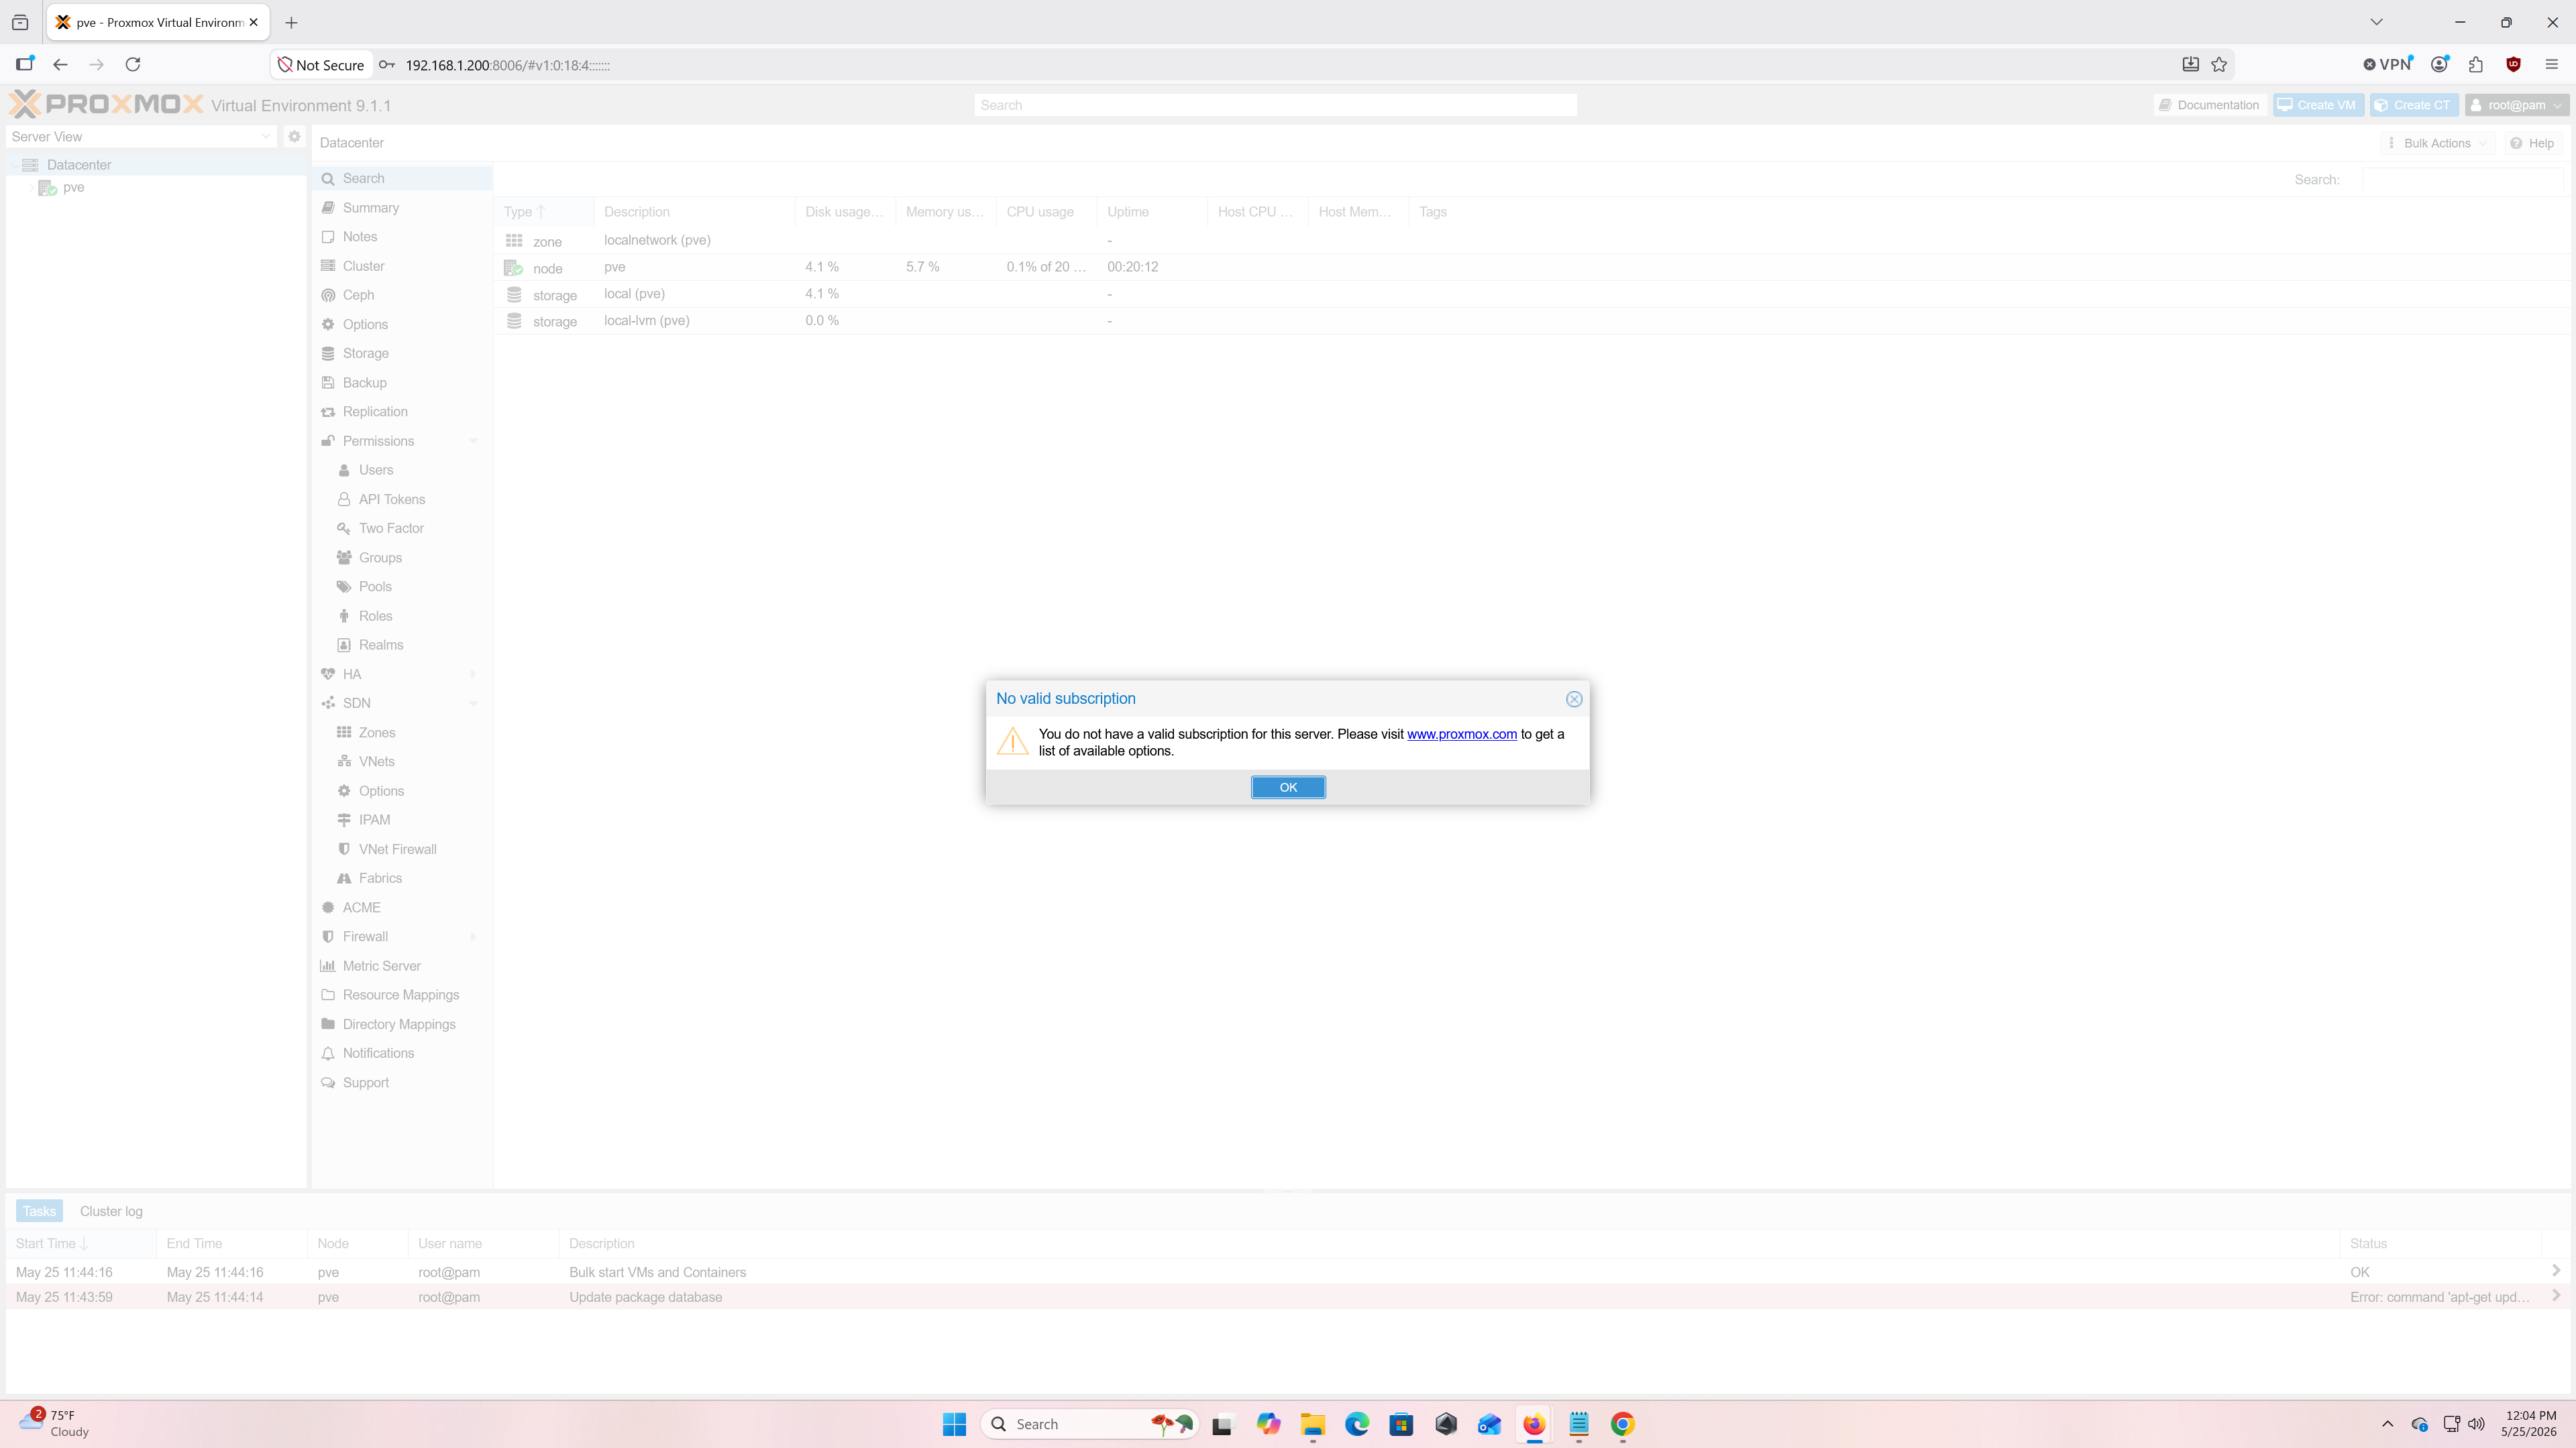
Task: Switch to the Cluster log tab
Action: (111, 1211)
